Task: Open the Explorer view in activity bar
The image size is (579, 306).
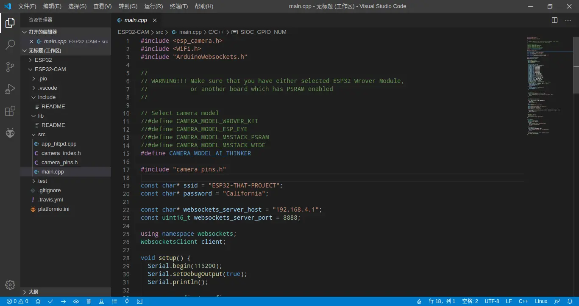Action: [x=10, y=23]
